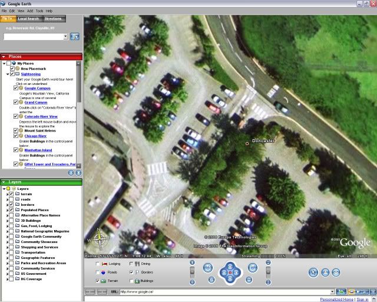The width and height of the screenshot is (377, 302).
Task: Open the Tools menu
Action: 39,11
